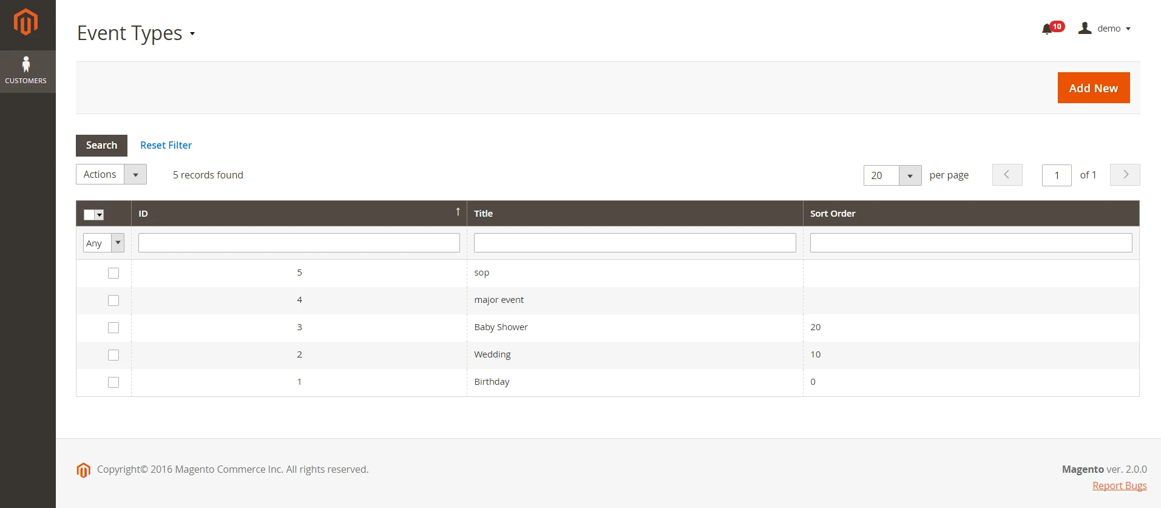Click the Add New button
This screenshot has height=508, width=1161.
(x=1094, y=88)
